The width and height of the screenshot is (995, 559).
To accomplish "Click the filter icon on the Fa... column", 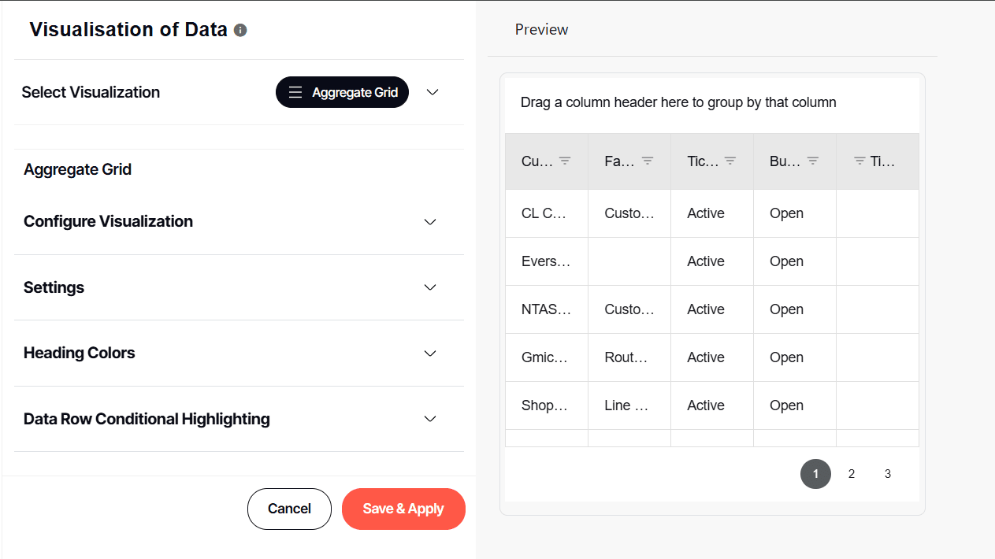I will [648, 161].
